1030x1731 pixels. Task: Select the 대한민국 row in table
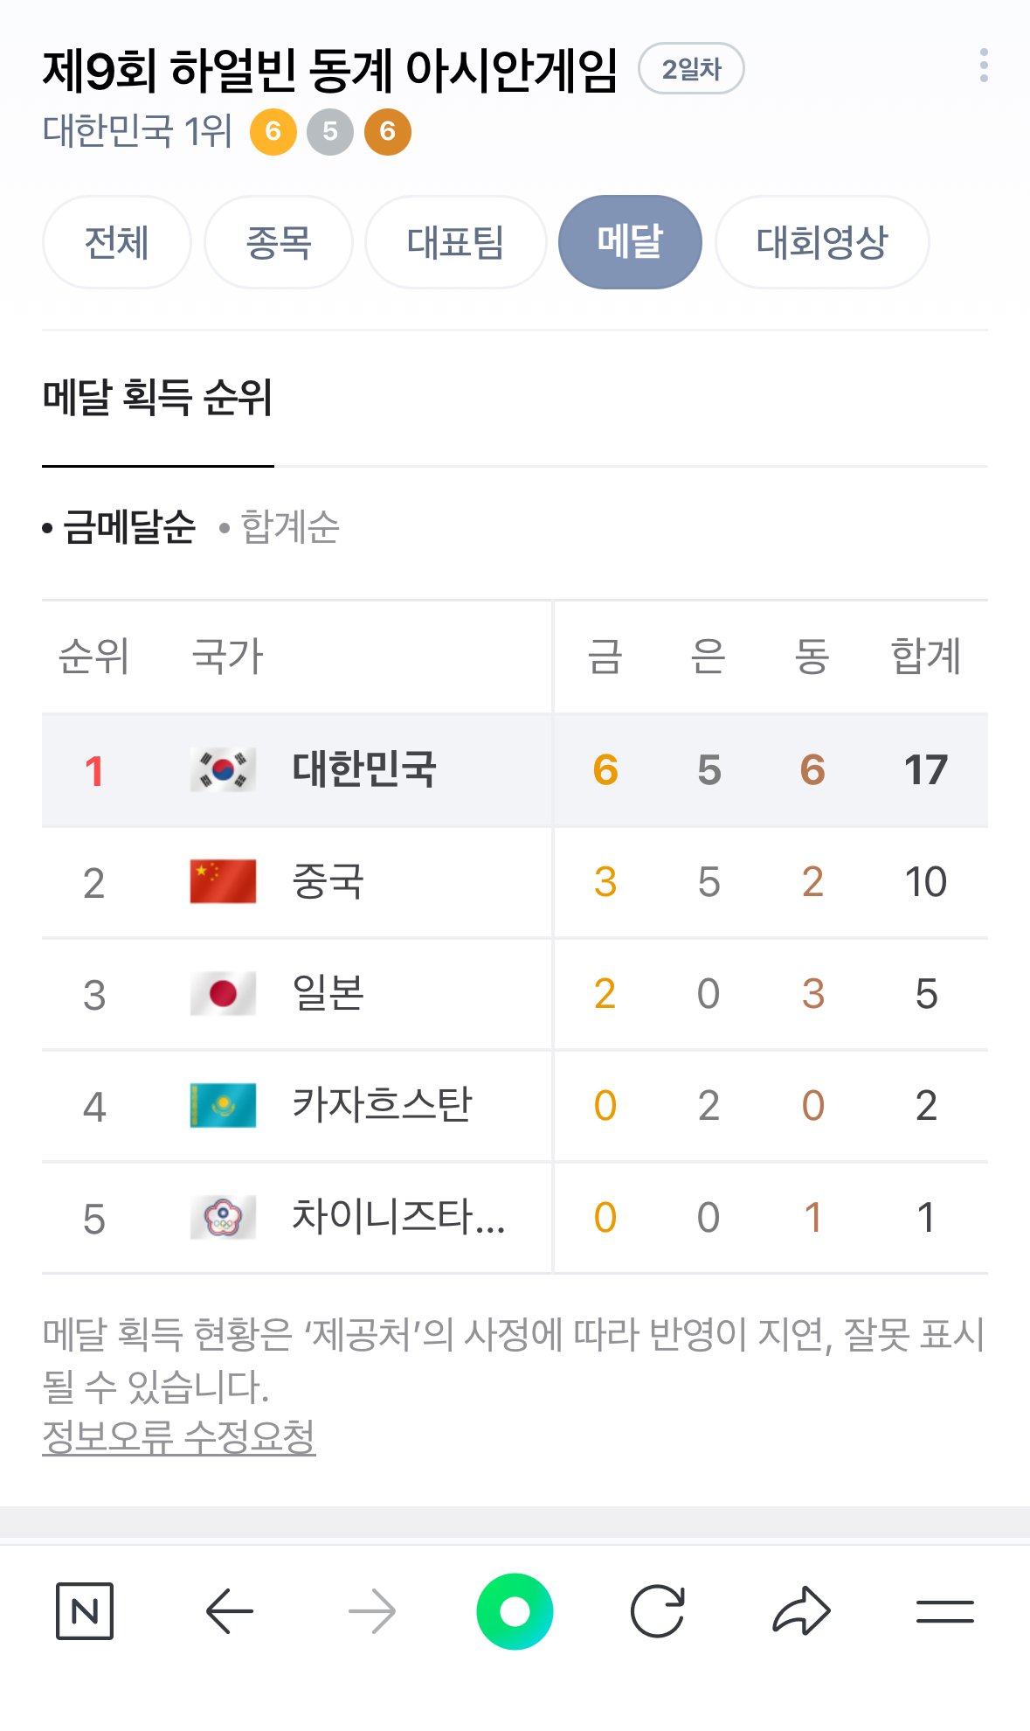point(514,770)
